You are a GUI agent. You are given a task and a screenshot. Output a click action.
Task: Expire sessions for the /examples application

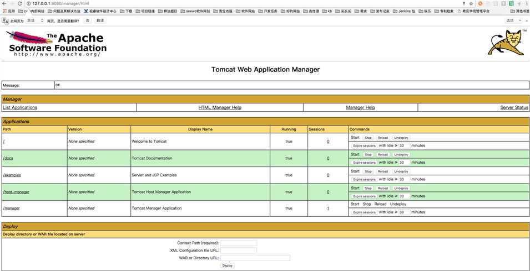[x=365, y=179]
